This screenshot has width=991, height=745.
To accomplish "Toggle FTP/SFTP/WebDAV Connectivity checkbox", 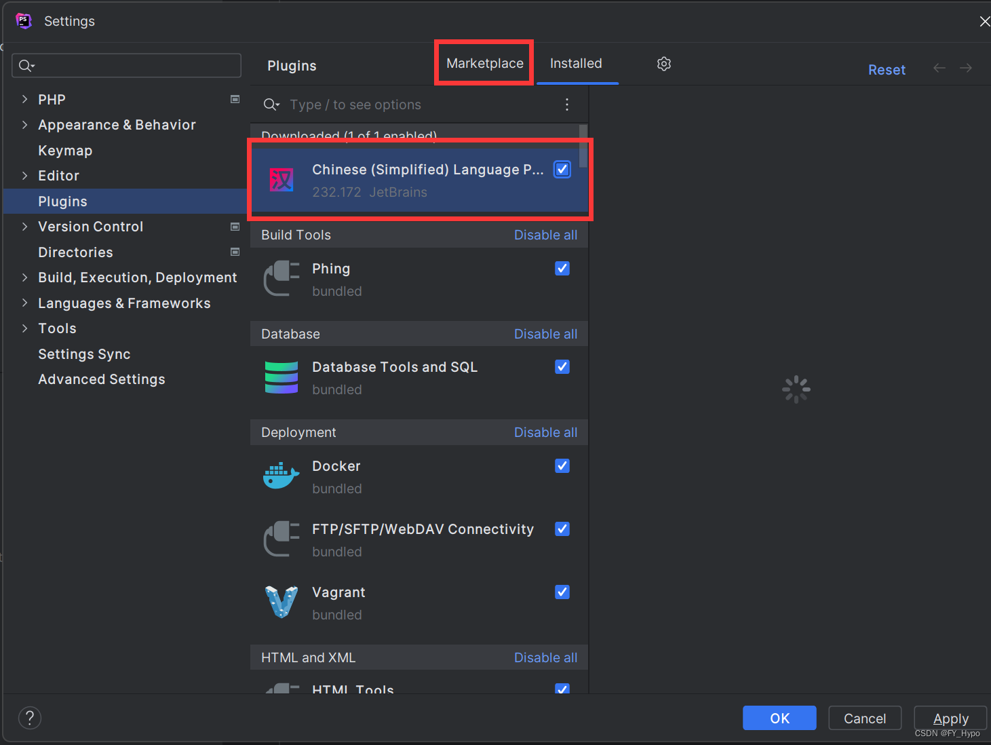I will click(562, 529).
